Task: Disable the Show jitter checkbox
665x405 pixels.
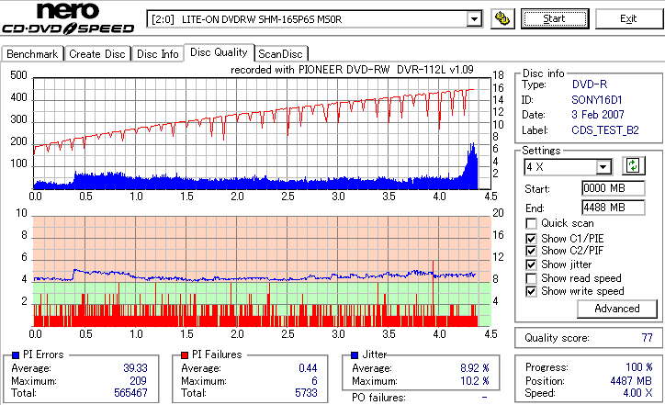Action: (x=531, y=264)
